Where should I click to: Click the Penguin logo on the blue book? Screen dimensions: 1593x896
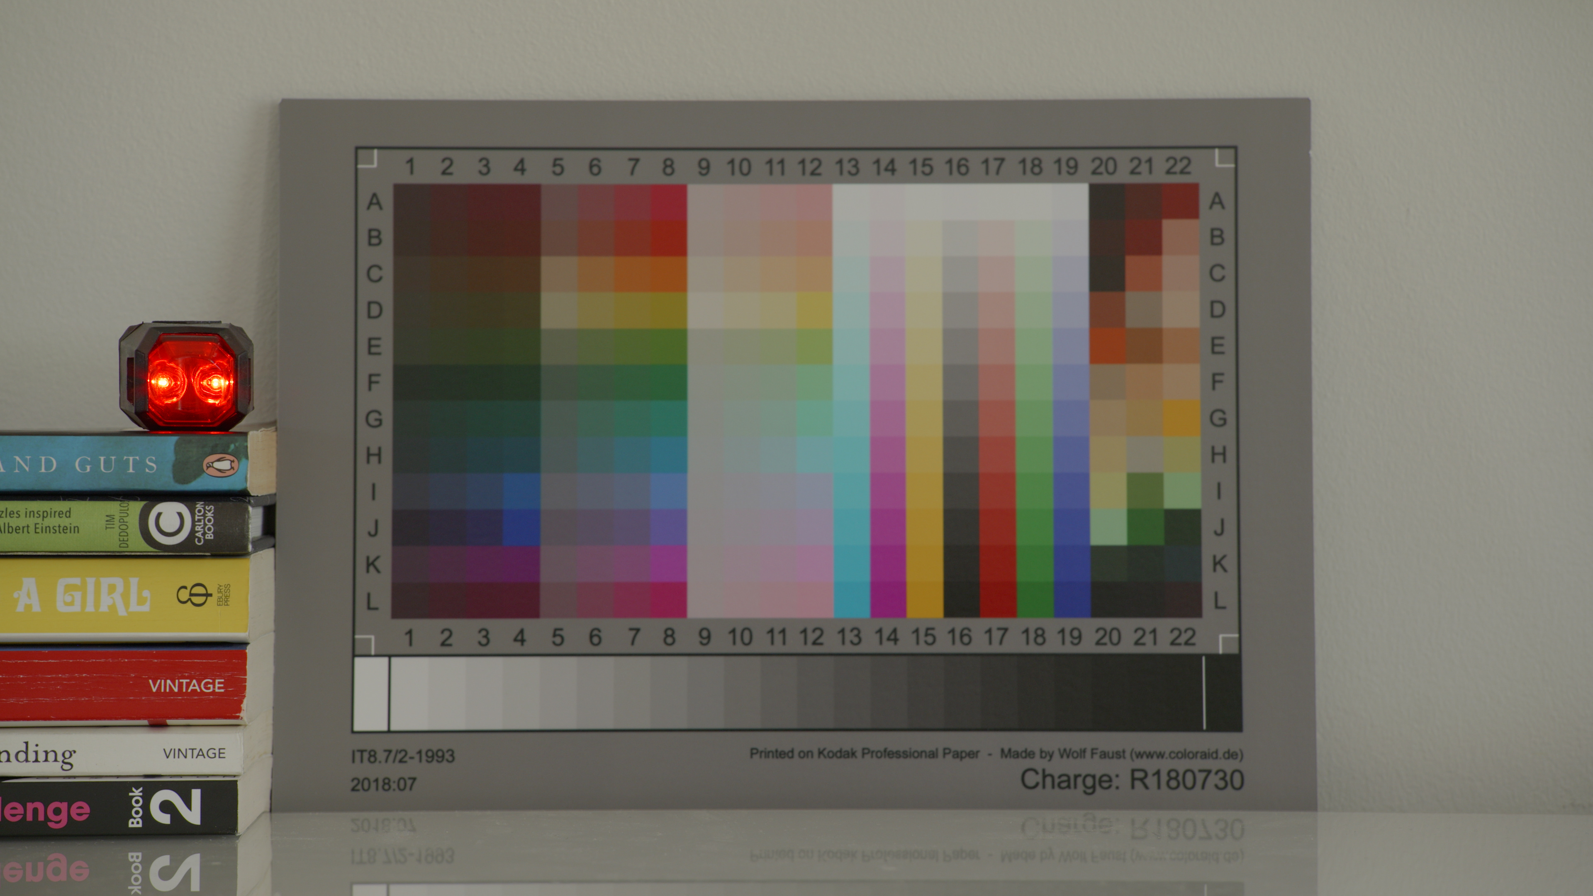pos(221,465)
